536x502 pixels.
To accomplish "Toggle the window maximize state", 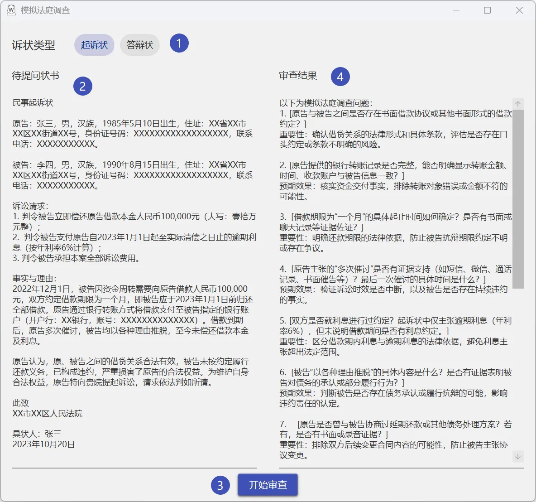I will (487, 10).
